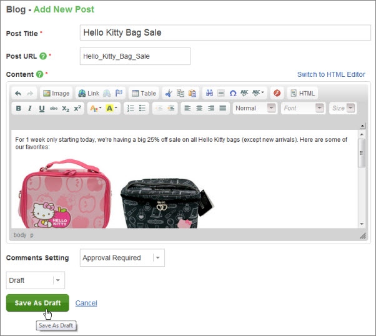Insert Flash with the red Flash icon
This screenshot has width=376, height=336.
pyautogui.click(x=277, y=93)
